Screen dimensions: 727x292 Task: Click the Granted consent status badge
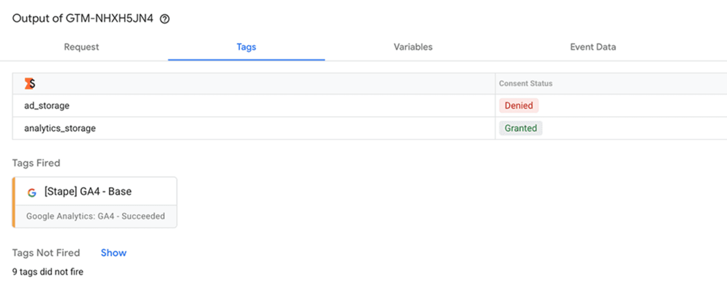[521, 128]
